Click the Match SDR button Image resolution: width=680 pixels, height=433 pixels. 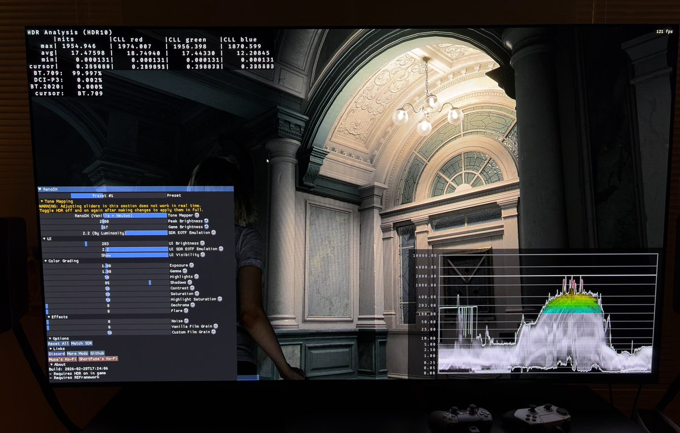[x=81, y=344]
